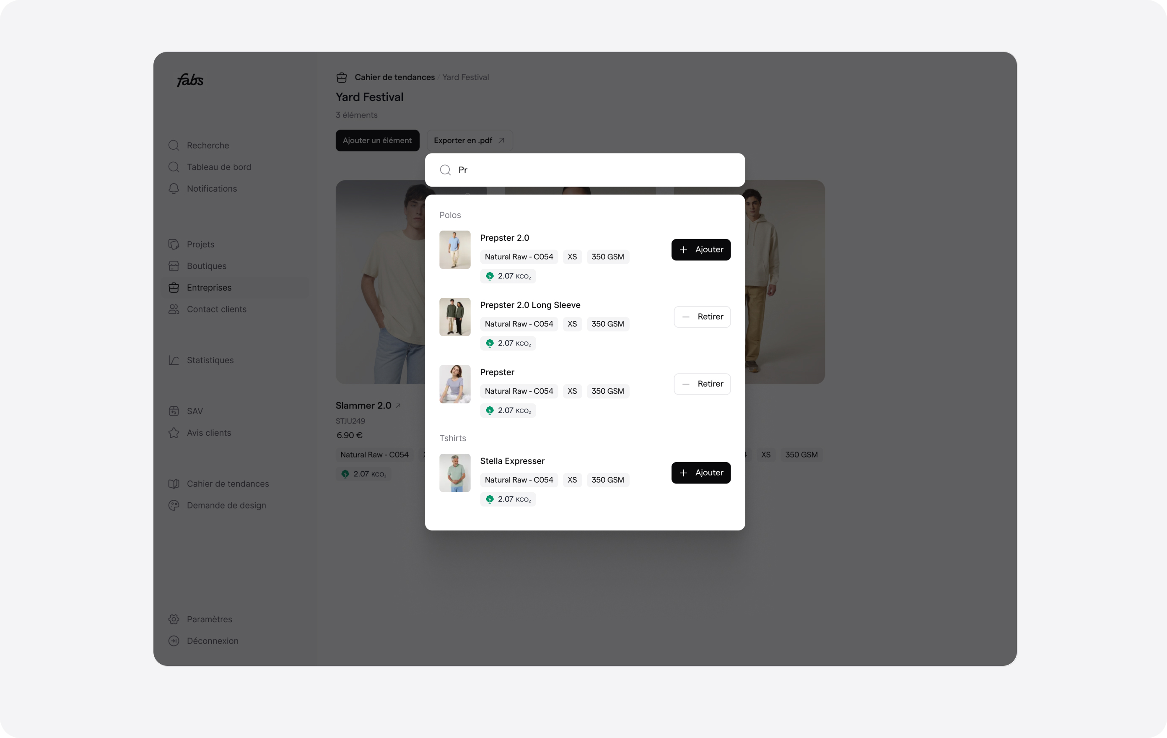Add Prepster 2.0 with Ajouter button
Screen dimensions: 1167x738
tap(701, 250)
